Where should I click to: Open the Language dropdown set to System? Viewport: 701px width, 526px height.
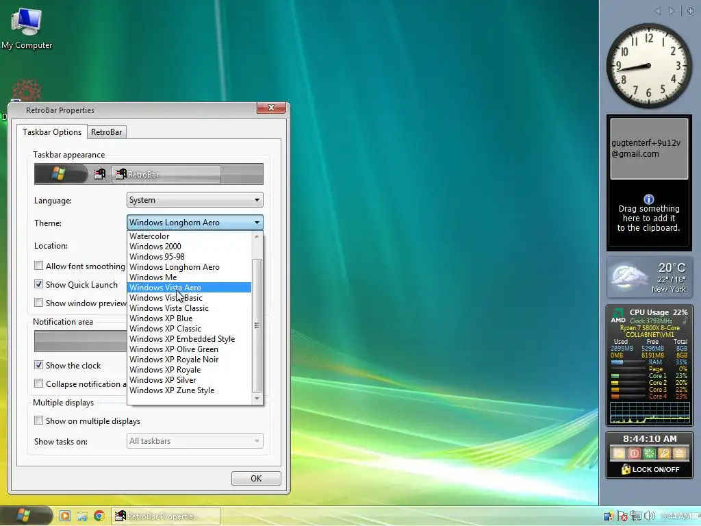coord(195,200)
